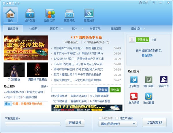Open the 插件配置 plugin settings icon
The width and height of the screenshot is (173, 133).
click(x=30, y=14)
